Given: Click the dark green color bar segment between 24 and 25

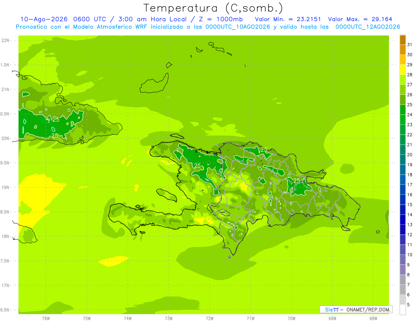Looking at the screenshot, I should point(403,110).
